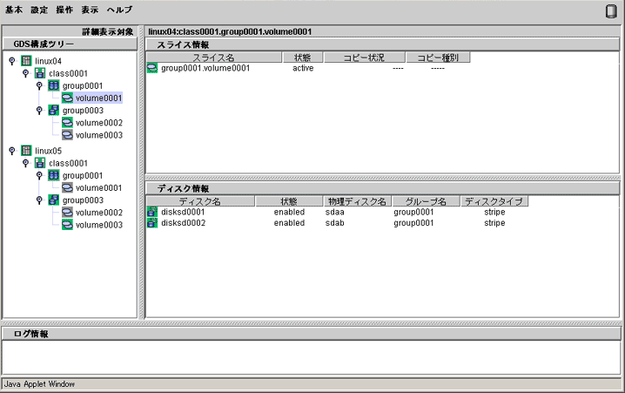The width and height of the screenshot is (625, 393).
Task: Click enabled status in disksd0001 row
Action: tap(289, 212)
